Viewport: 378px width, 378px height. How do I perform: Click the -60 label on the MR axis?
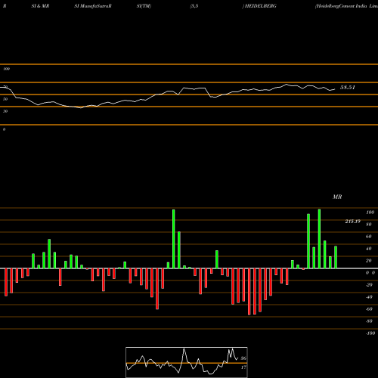click(x=369, y=309)
